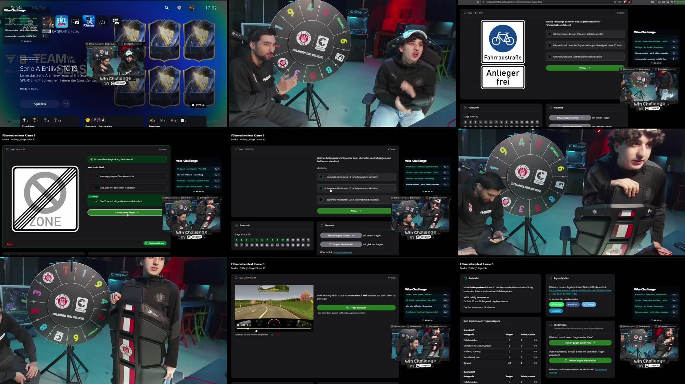The image size is (685, 384).
Task: Click the red 'Schwer' difficulty tag
Action: pyautogui.click(x=10, y=244)
